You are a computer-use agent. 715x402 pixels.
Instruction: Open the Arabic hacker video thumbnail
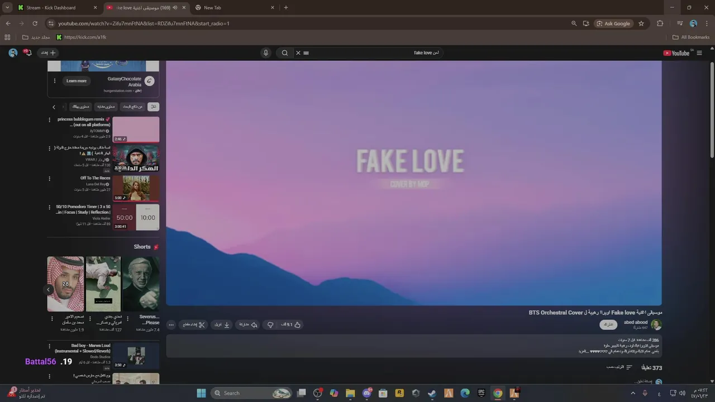[x=136, y=159]
